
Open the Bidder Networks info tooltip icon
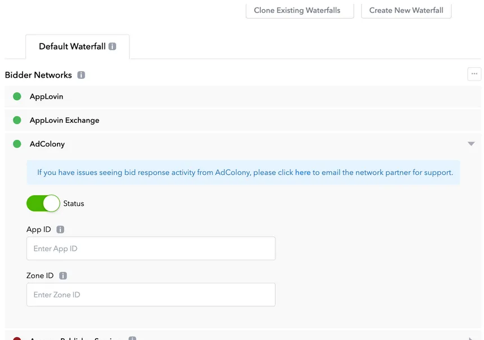pos(81,74)
